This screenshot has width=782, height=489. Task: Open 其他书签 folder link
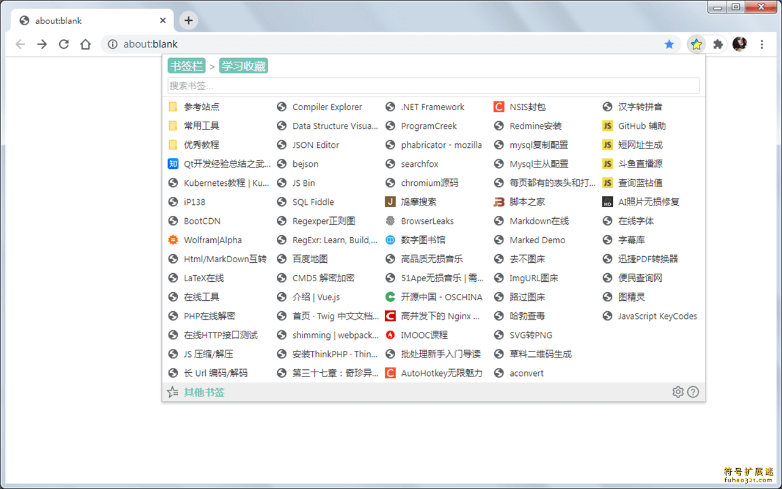(x=204, y=392)
